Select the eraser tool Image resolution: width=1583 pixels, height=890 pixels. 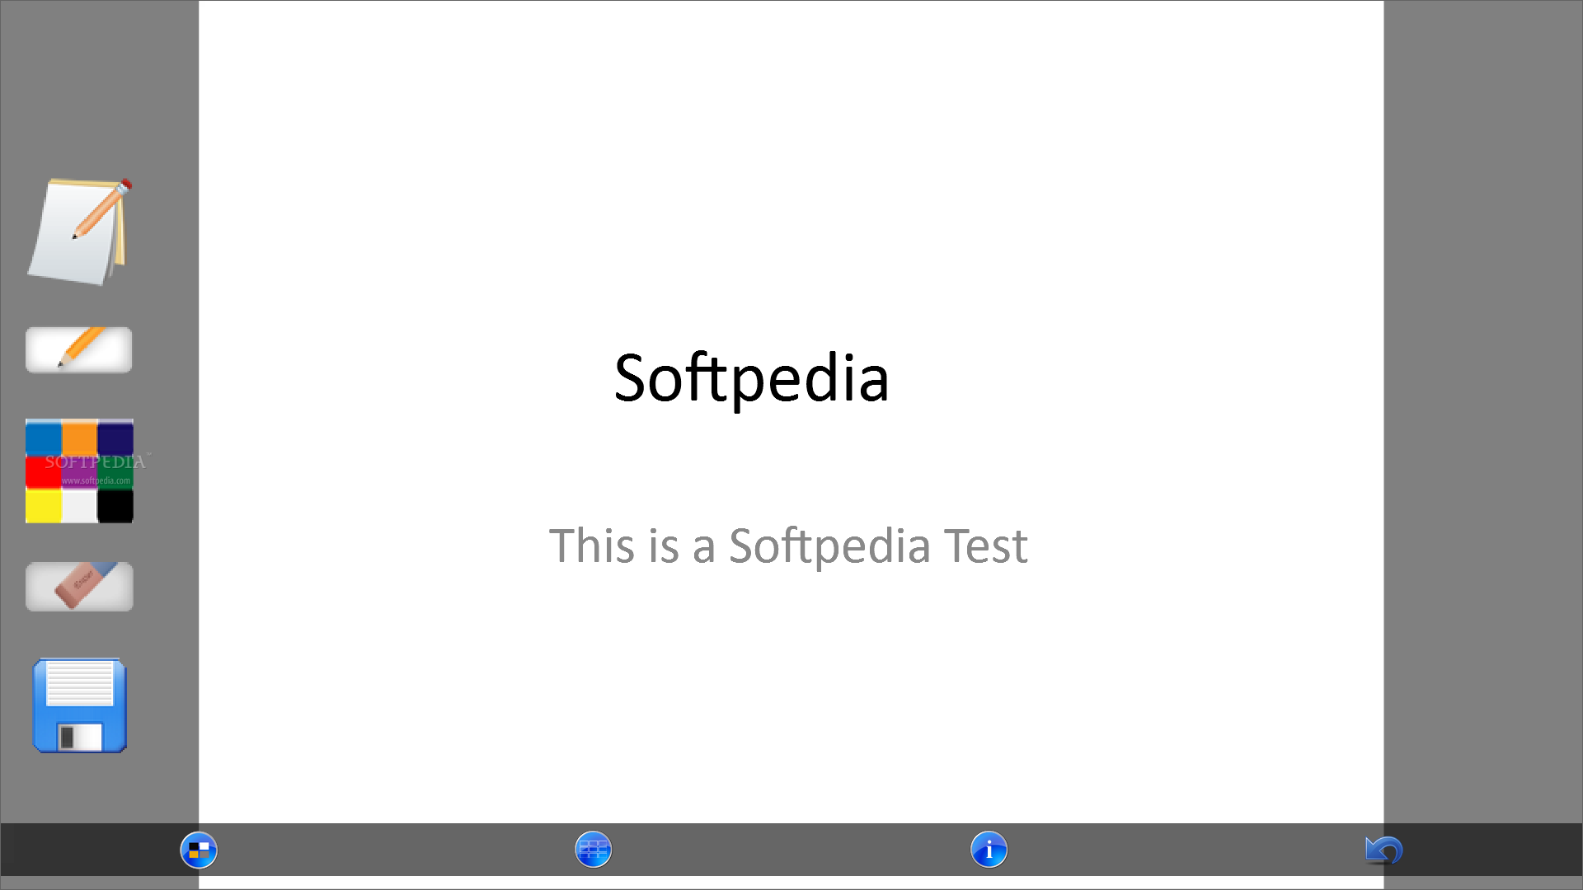tap(79, 587)
